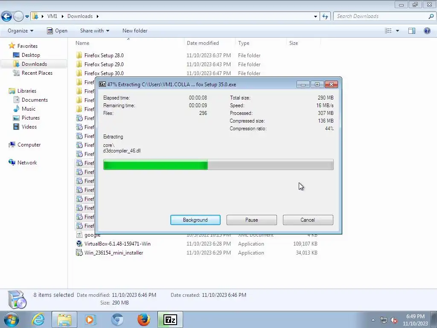This screenshot has height=328, width=437.
Task: Refresh the Downloads folder view
Action: pyautogui.click(x=325, y=17)
